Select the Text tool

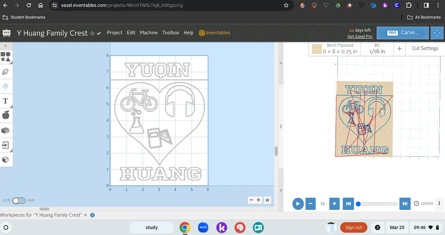point(6,101)
